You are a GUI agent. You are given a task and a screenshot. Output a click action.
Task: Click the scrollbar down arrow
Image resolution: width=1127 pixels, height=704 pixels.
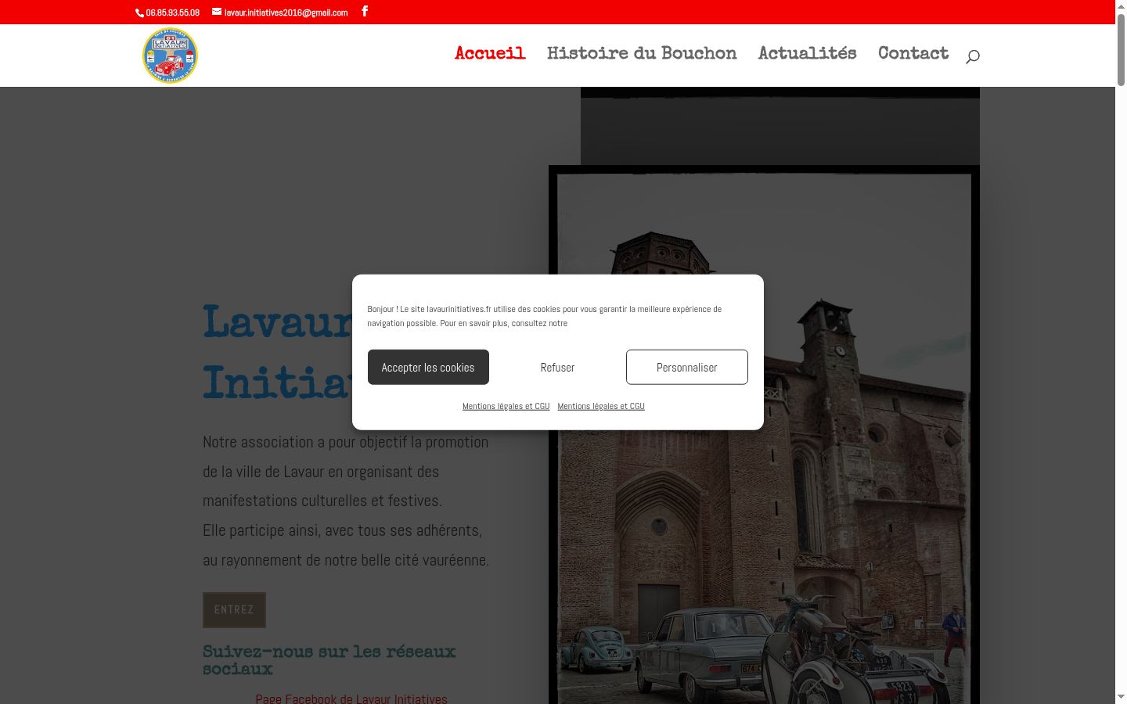1121,697
